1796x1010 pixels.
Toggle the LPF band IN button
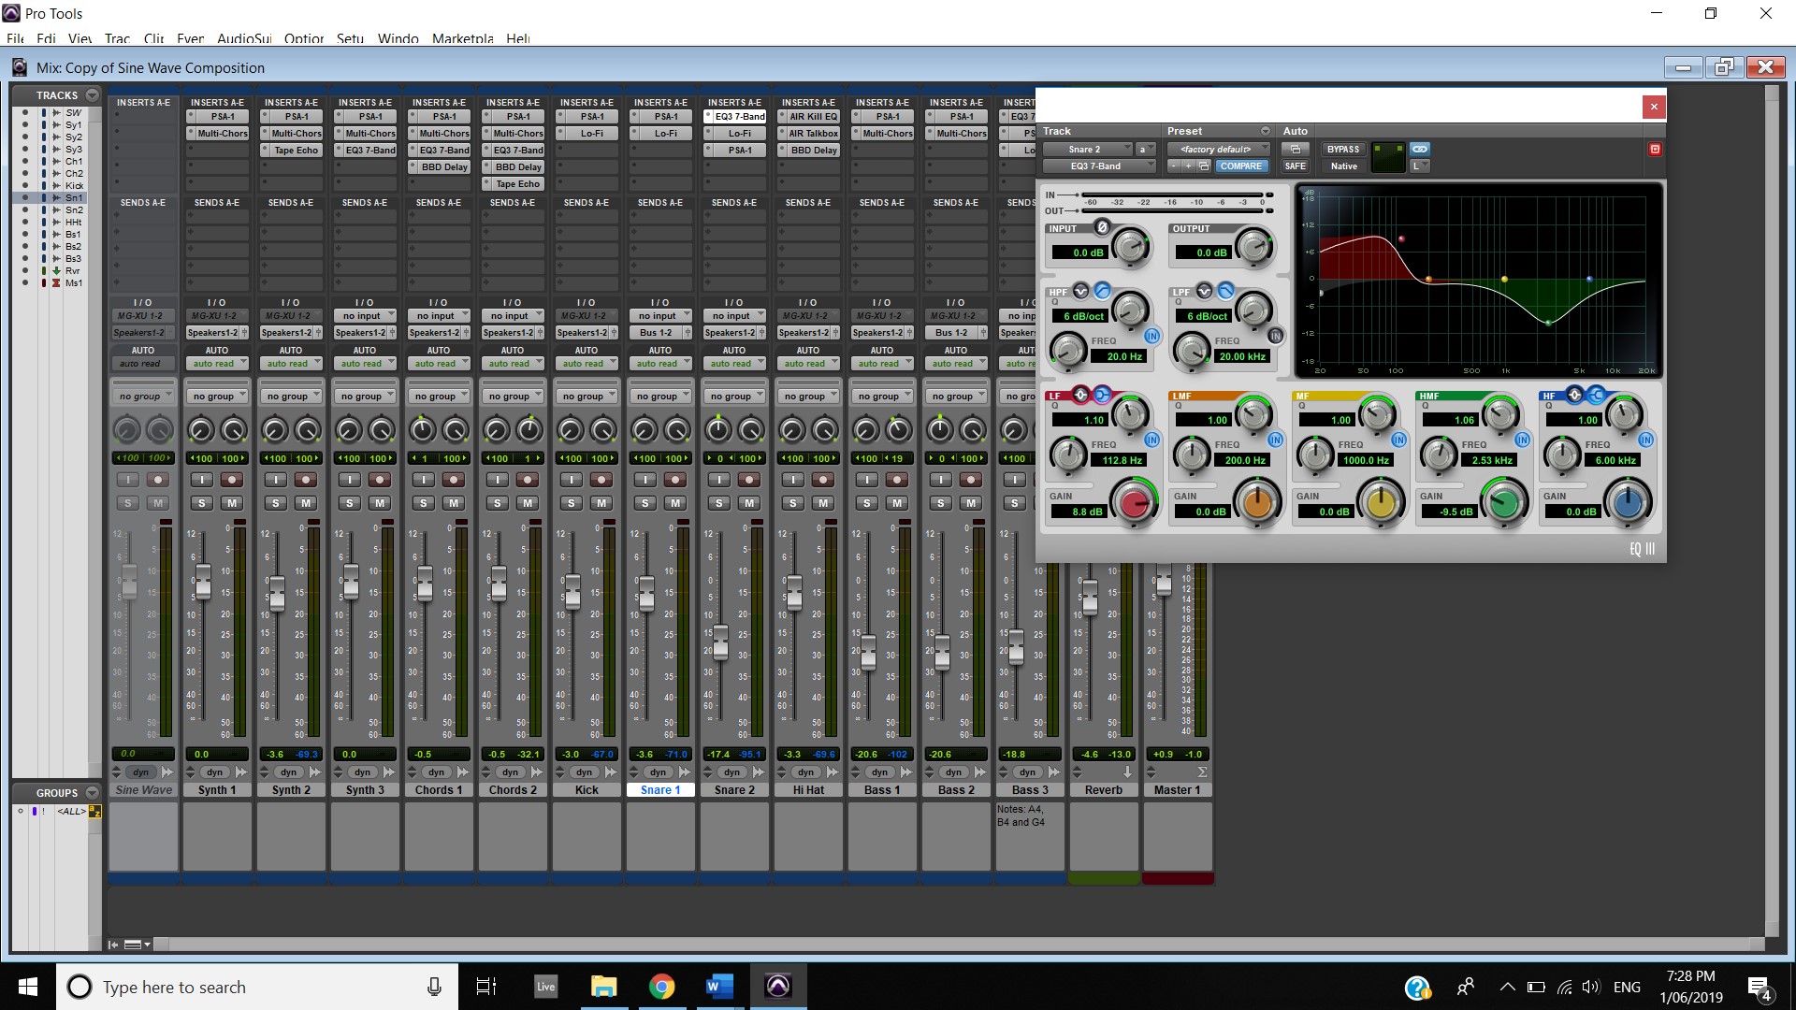(x=1275, y=336)
